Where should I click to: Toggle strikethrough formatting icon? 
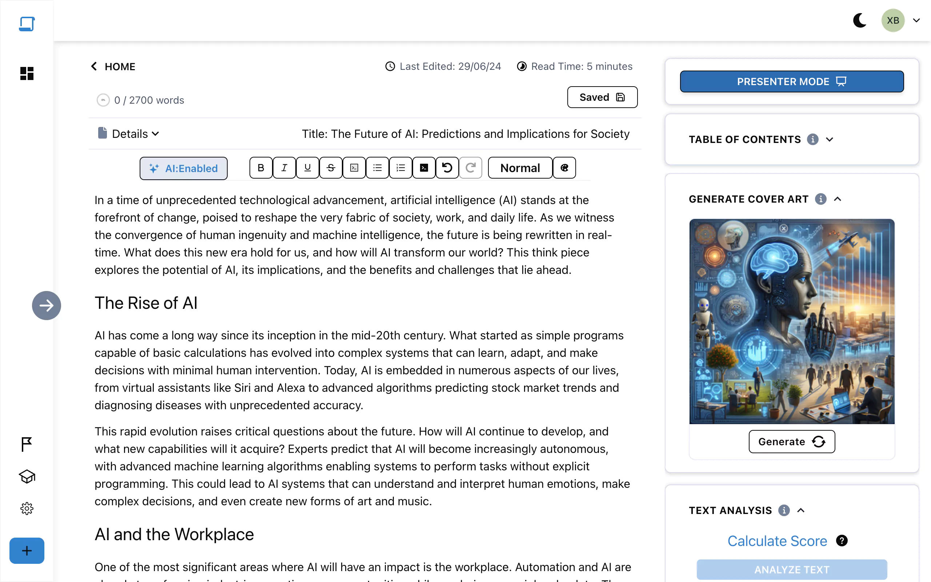tap(331, 168)
